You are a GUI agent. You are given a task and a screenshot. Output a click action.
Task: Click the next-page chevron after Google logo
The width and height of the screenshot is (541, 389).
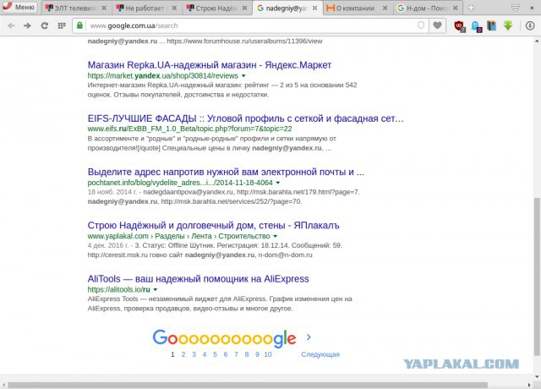coord(309,337)
